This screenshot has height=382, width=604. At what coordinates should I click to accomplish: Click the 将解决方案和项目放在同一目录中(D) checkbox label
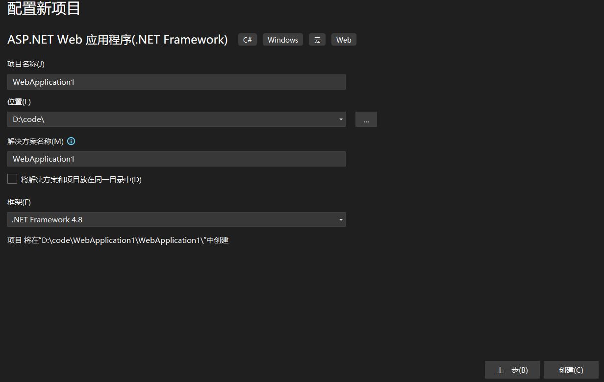[x=81, y=180]
